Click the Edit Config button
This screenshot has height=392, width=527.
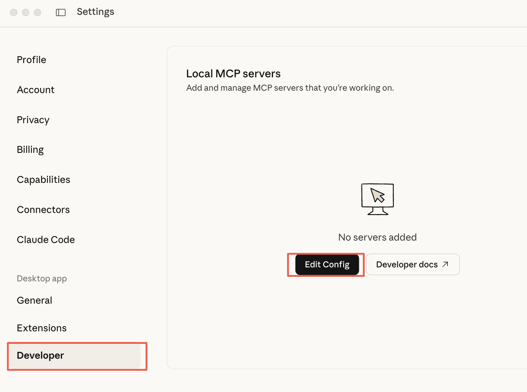pos(327,264)
